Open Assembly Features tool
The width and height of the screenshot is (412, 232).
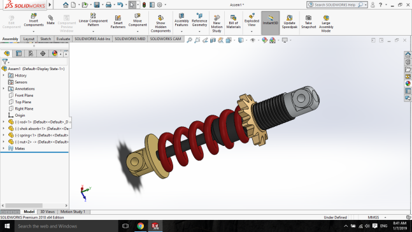[181, 20]
